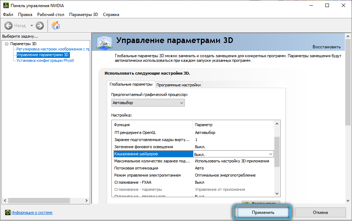Open the Предпочитаемый графический процессор dropdown
Viewport: 352px width, 221px height.
(x=148, y=103)
